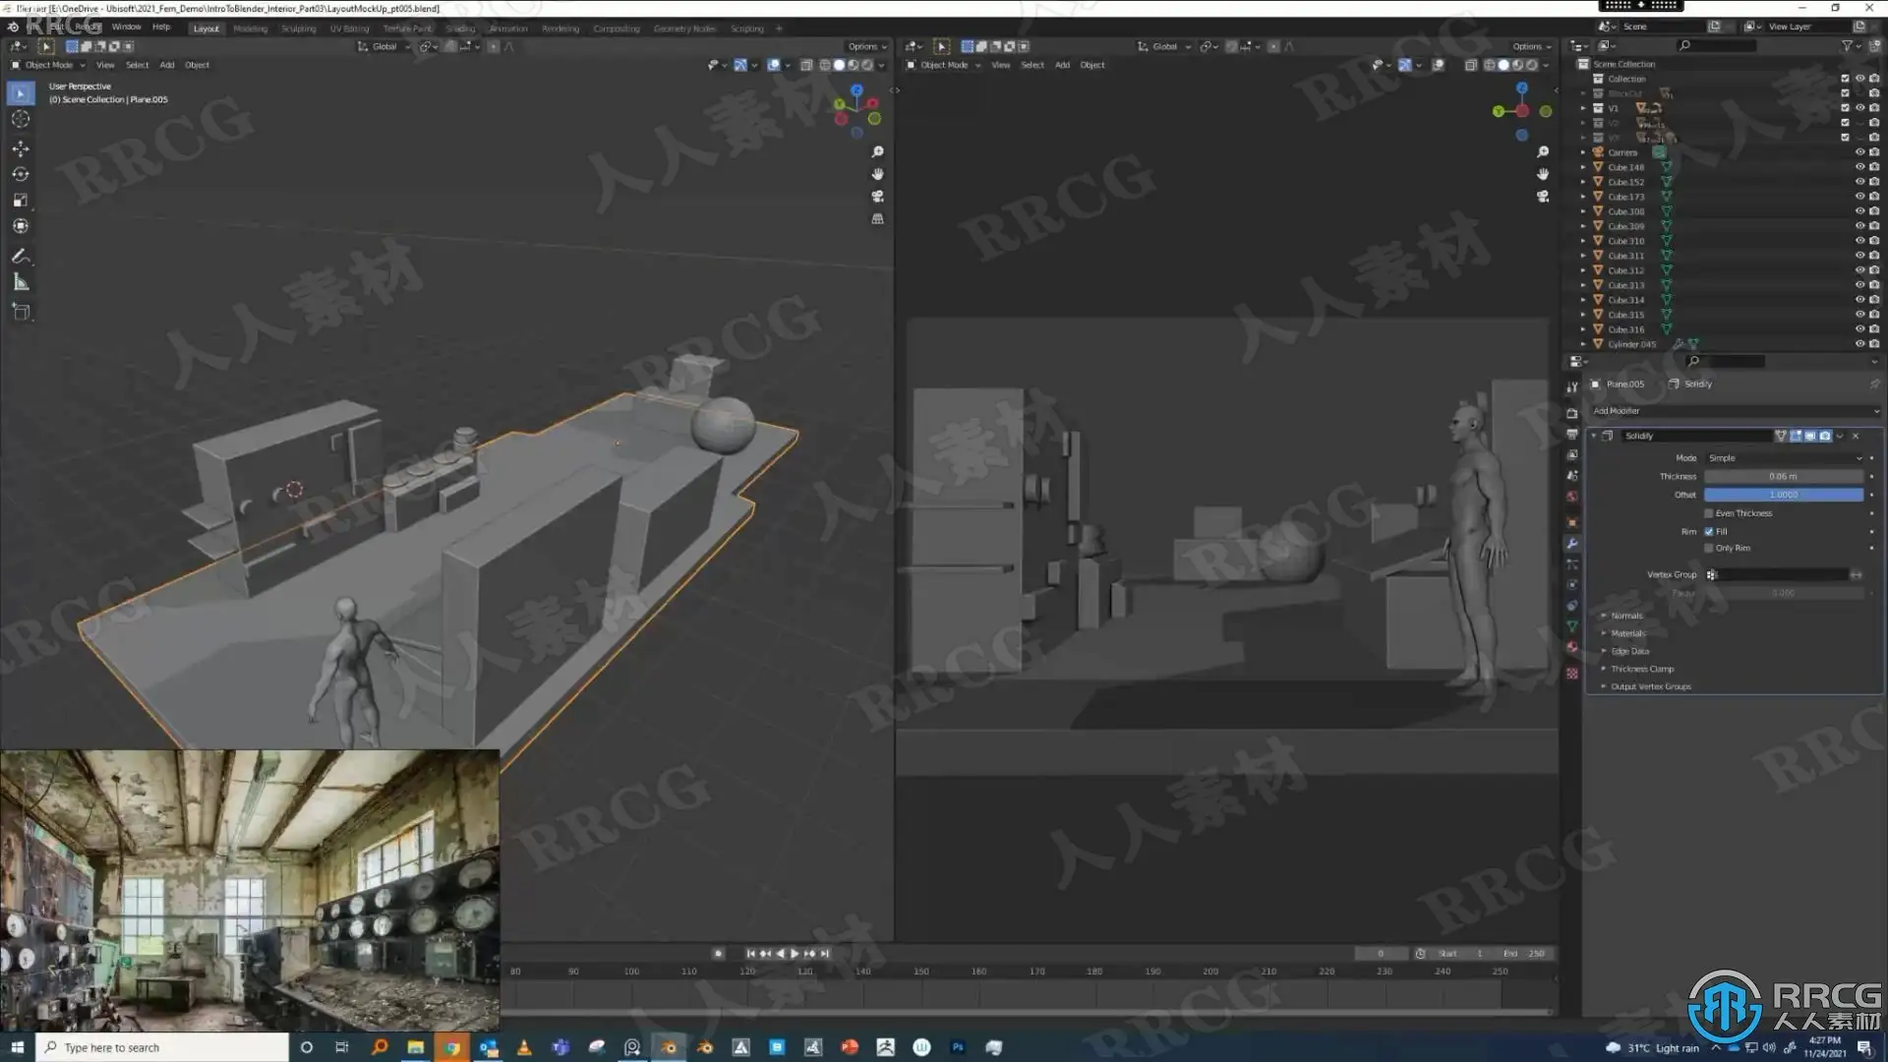Enable the Even Thickness checkbox
Image resolution: width=1888 pixels, height=1062 pixels.
click(1709, 513)
